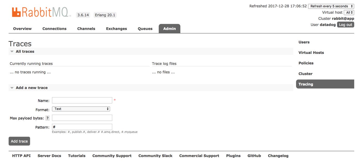
Task: Click the Name input field
Action: coord(82,100)
